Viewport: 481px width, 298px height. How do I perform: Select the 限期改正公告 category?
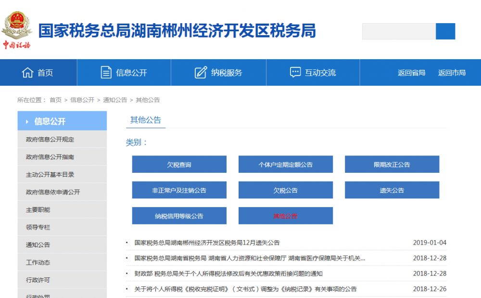click(x=392, y=164)
